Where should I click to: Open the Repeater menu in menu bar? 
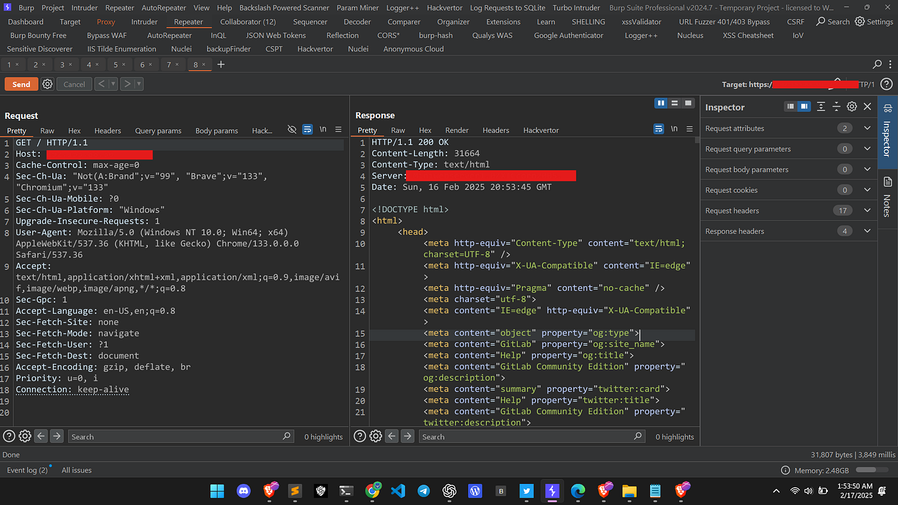click(188, 21)
